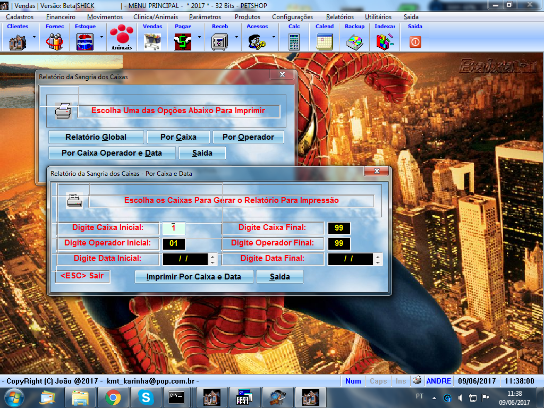Focus the Caixa Inicial field

tap(174, 228)
